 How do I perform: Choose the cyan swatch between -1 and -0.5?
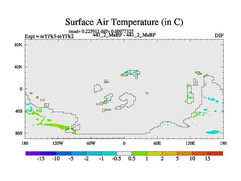coord(109,153)
